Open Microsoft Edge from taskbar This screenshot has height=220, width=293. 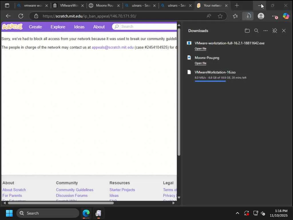click(x=86, y=213)
